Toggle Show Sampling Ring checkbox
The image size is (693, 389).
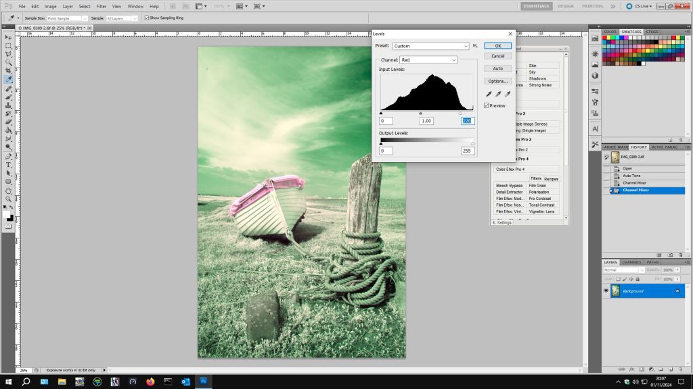click(146, 18)
